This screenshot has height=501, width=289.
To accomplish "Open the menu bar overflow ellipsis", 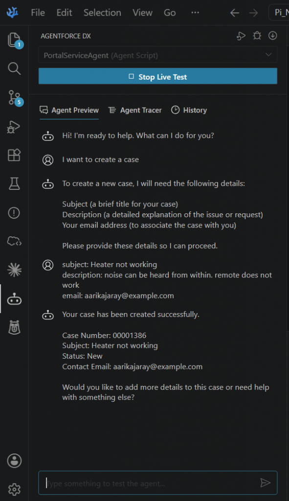I will [x=195, y=12].
